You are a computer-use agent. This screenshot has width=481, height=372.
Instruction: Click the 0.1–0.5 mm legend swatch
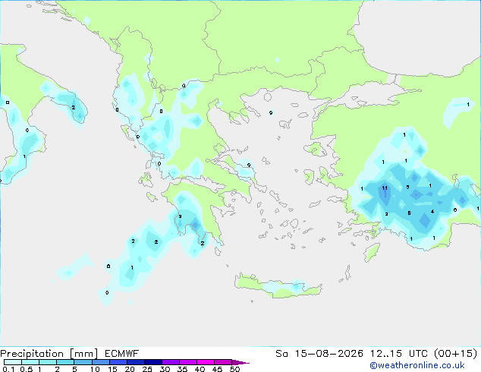pyautogui.click(x=13, y=362)
